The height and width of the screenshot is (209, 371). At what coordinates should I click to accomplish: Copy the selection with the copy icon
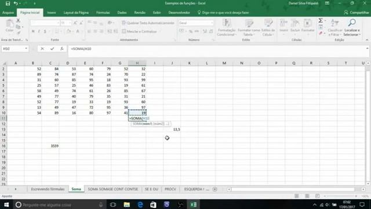(x=18, y=27)
